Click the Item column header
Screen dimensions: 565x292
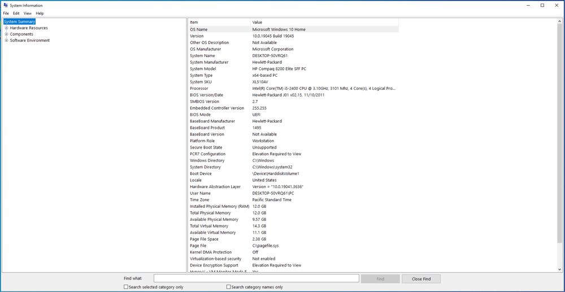pos(219,23)
